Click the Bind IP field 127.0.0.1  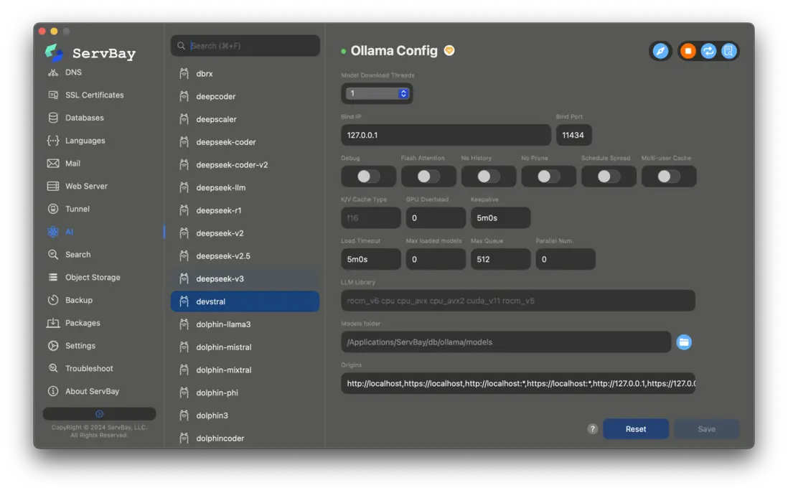(446, 135)
